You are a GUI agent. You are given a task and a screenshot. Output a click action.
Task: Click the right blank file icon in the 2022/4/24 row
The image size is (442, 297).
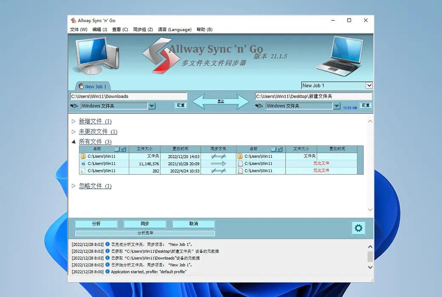(x=240, y=171)
